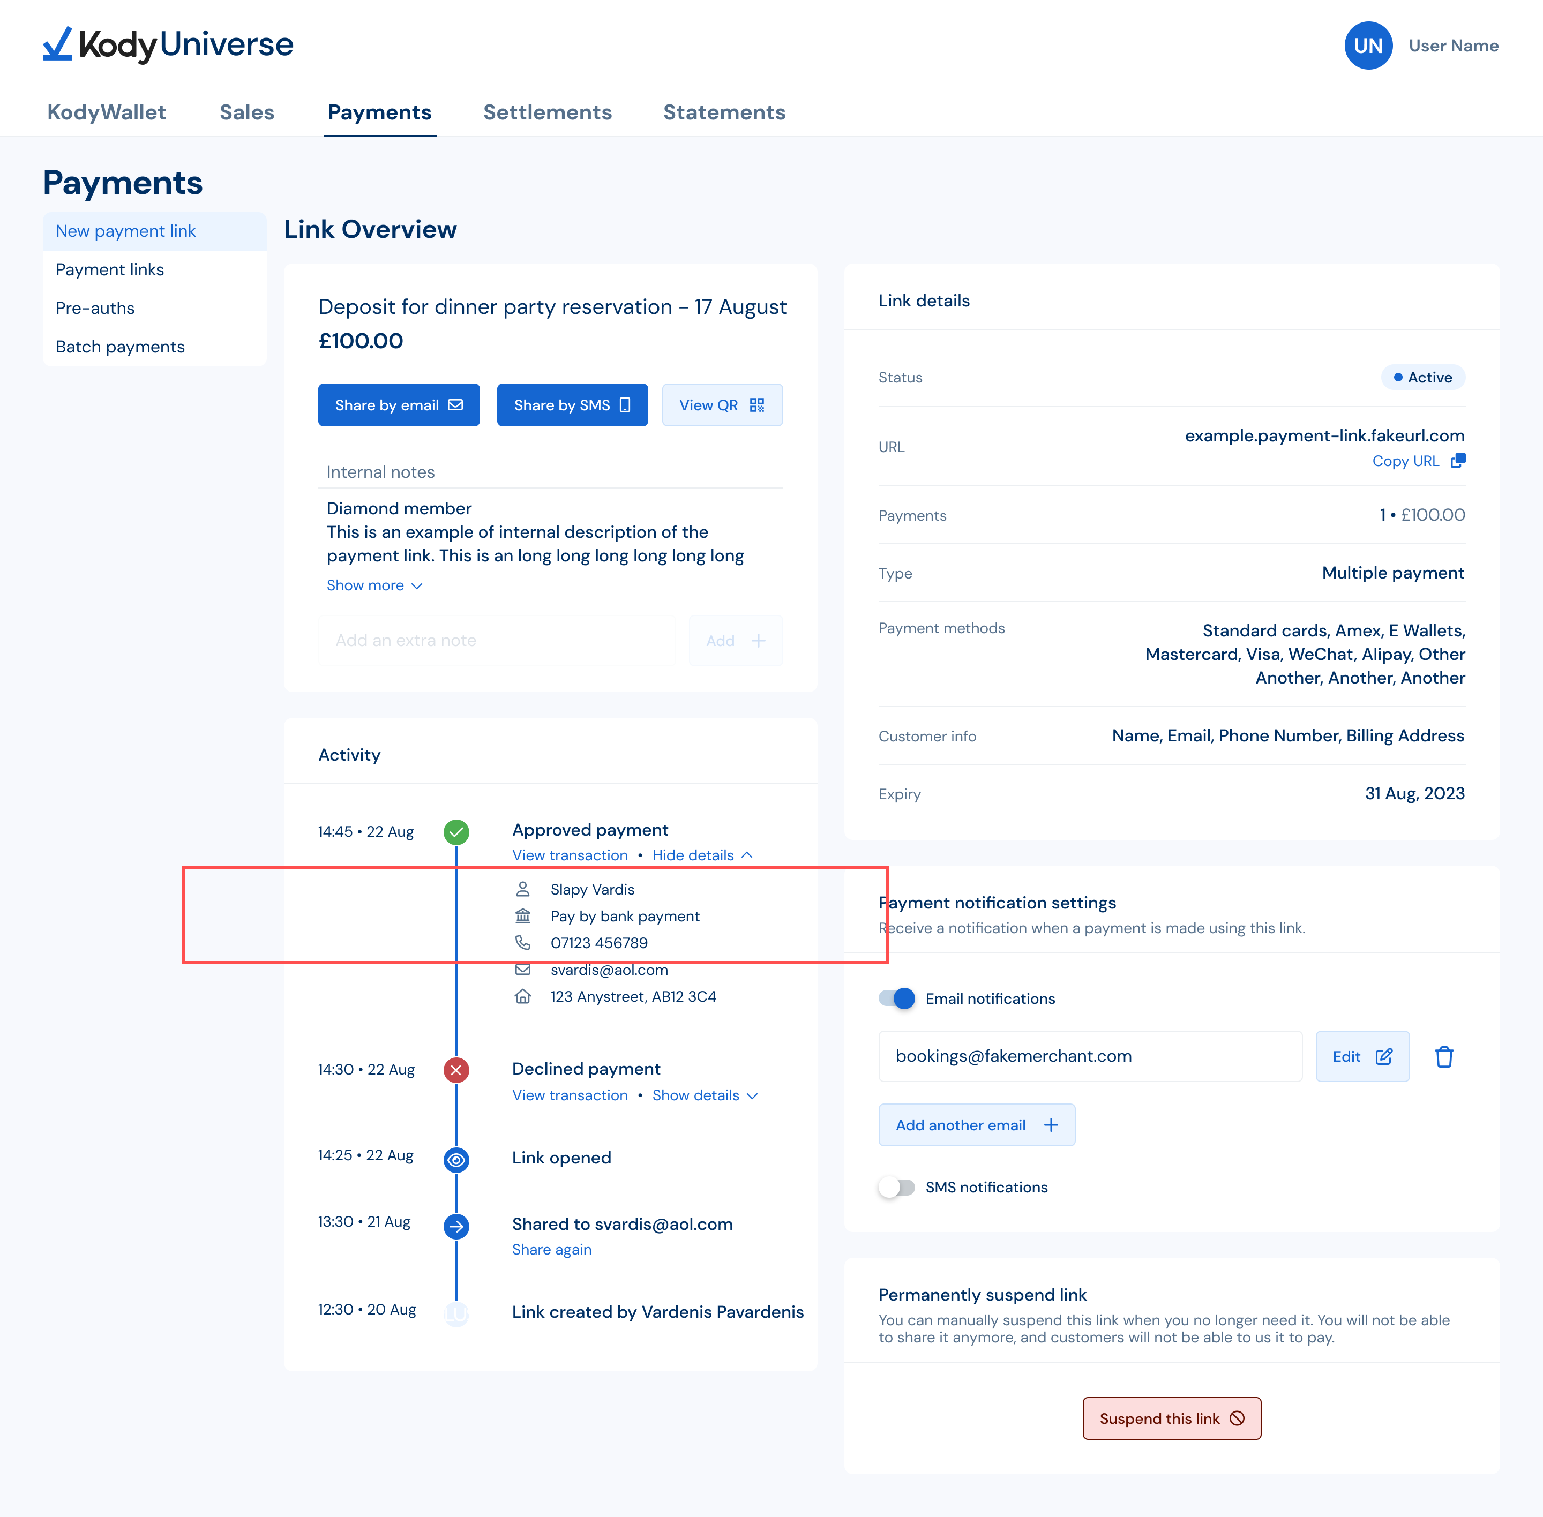Image resolution: width=1543 pixels, height=1517 pixels.
Task: Click the Share by email button
Action: coord(399,405)
